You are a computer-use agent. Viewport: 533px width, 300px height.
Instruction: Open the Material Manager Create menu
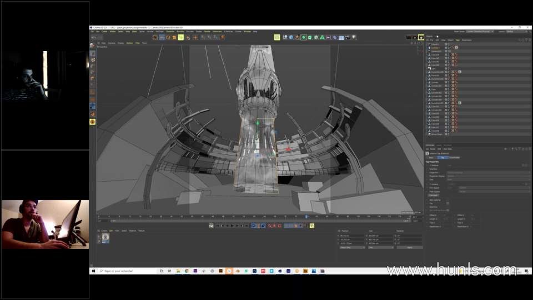(x=104, y=231)
